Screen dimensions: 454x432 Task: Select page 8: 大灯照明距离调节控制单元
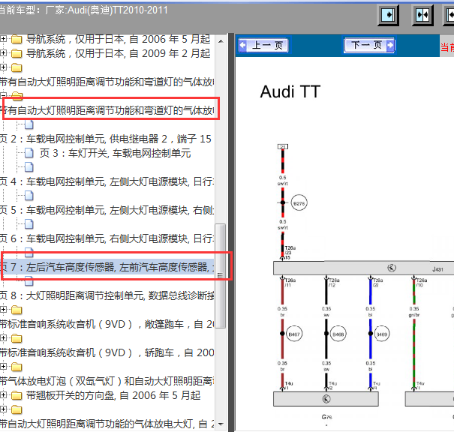[107, 295]
